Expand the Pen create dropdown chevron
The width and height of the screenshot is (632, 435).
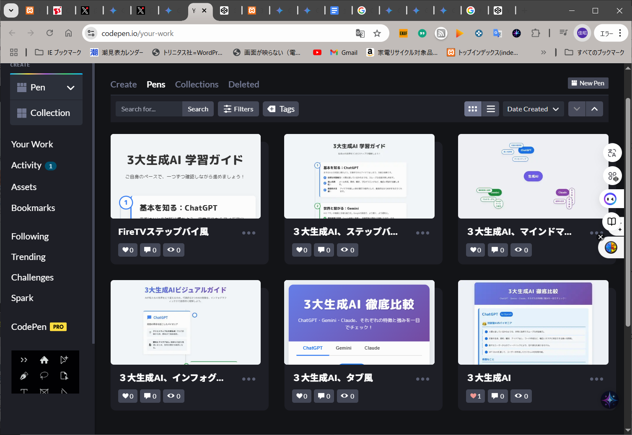[x=71, y=88]
